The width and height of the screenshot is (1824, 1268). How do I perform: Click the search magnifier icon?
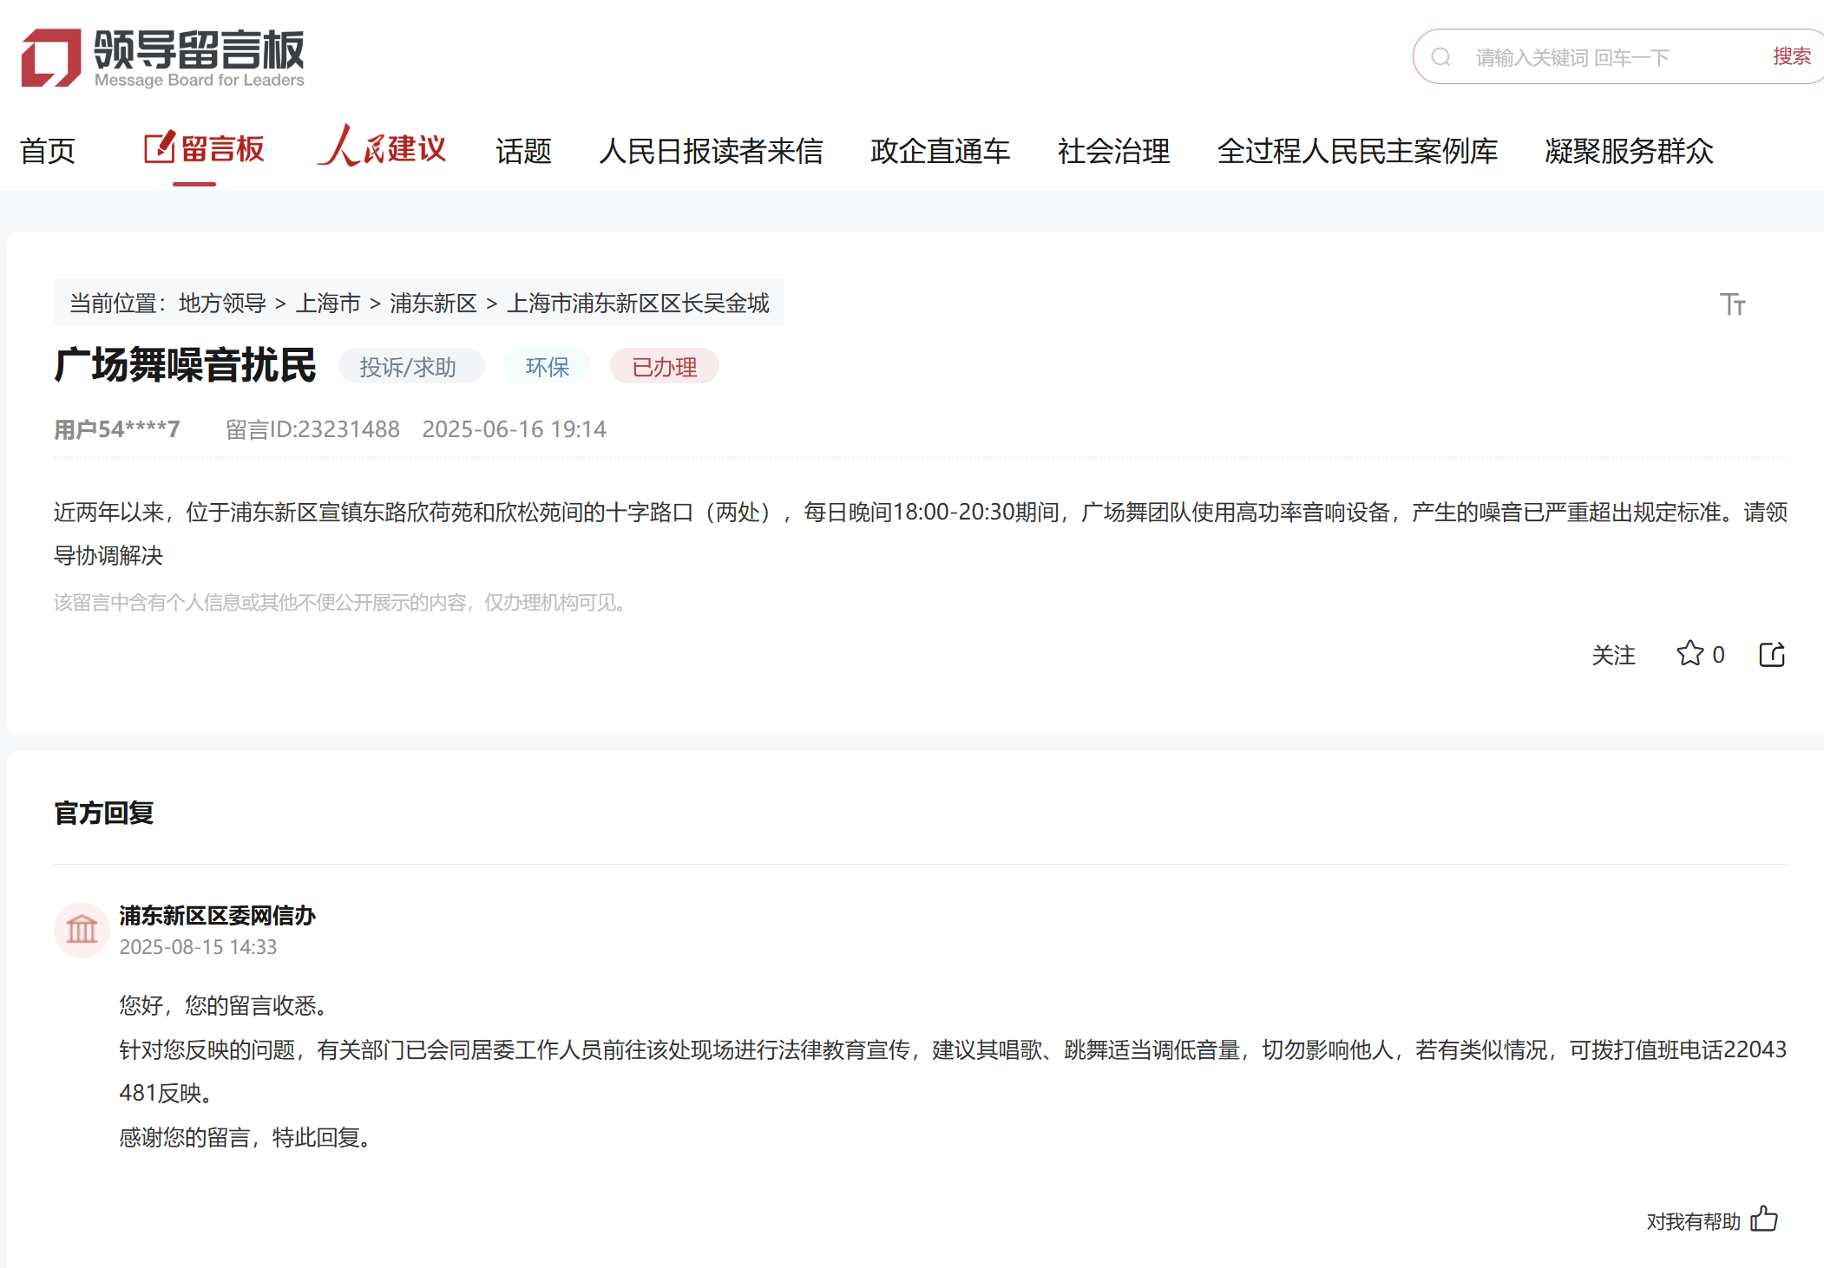click(1440, 57)
